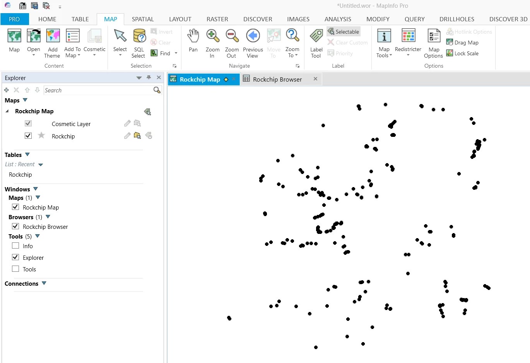Switch to the Rockchip Browser tab

277,79
